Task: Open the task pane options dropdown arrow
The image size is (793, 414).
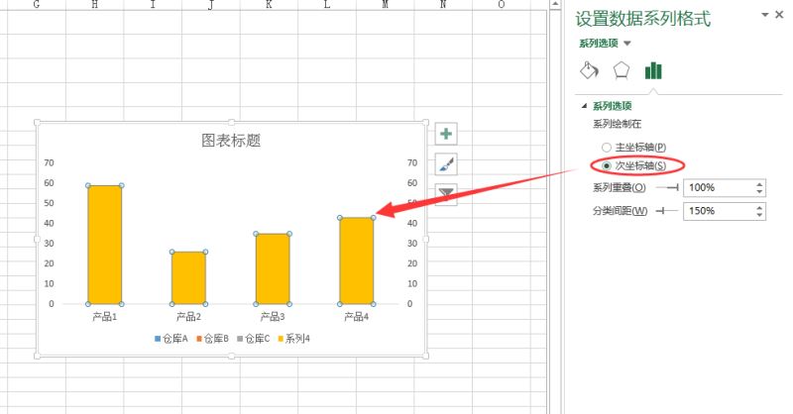Action: tap(765, 15)
